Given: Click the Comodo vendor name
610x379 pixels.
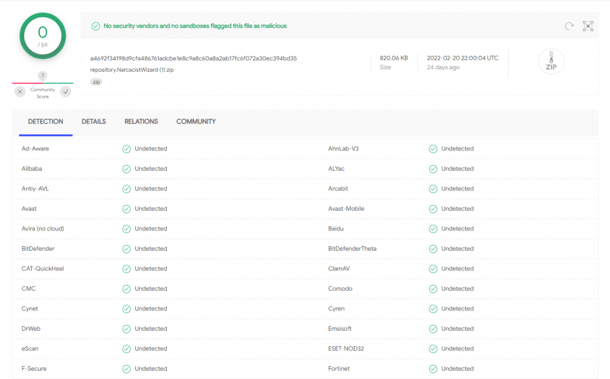Looking at the screenshot, I should click(x=341, y=289).
